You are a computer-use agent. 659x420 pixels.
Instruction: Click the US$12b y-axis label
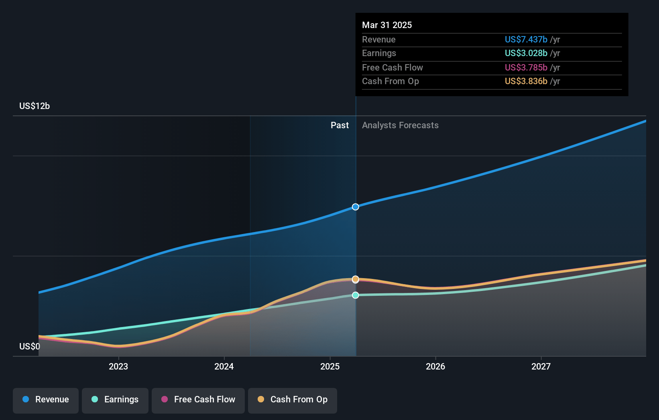coord(35,106)
